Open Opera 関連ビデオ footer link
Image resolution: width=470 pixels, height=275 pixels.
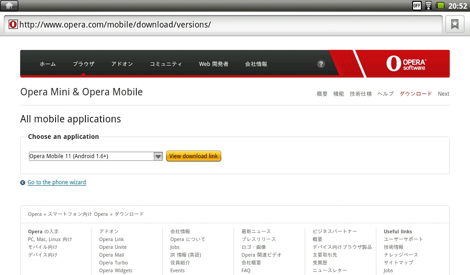coord(261,255)
